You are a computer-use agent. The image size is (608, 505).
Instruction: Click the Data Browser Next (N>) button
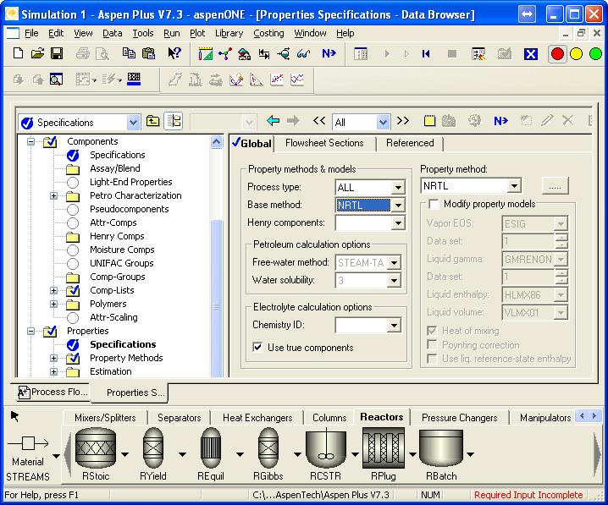coord(500,121)
